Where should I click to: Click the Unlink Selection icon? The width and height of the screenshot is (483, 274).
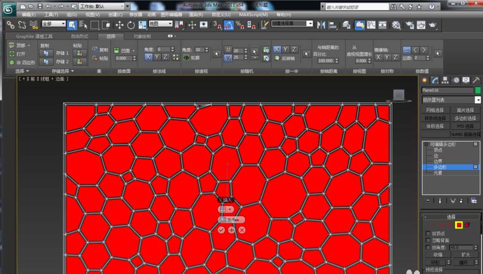(x=22, y=25)
